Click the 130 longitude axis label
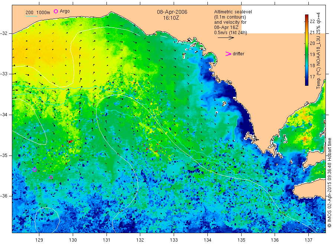The height and width of the screenshot is (245, 334). coord(73,240)
